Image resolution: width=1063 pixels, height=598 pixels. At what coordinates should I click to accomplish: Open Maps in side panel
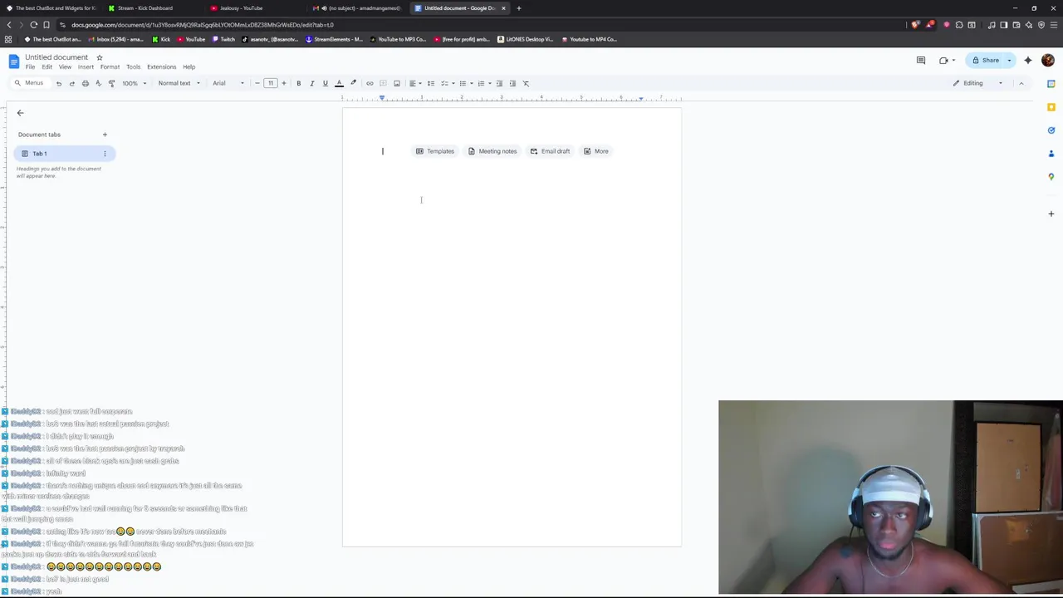point(1051,177)
